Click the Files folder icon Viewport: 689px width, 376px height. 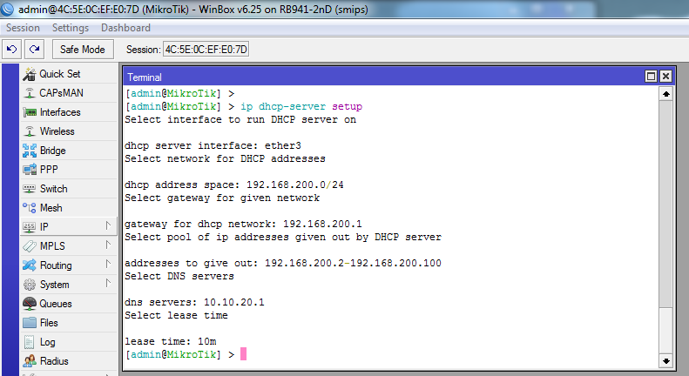[30, 323]
